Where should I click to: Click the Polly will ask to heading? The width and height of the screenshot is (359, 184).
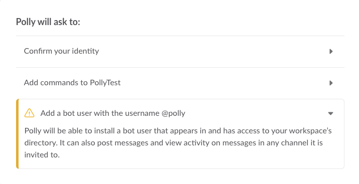pyautogui.click(x=48, y=22)
